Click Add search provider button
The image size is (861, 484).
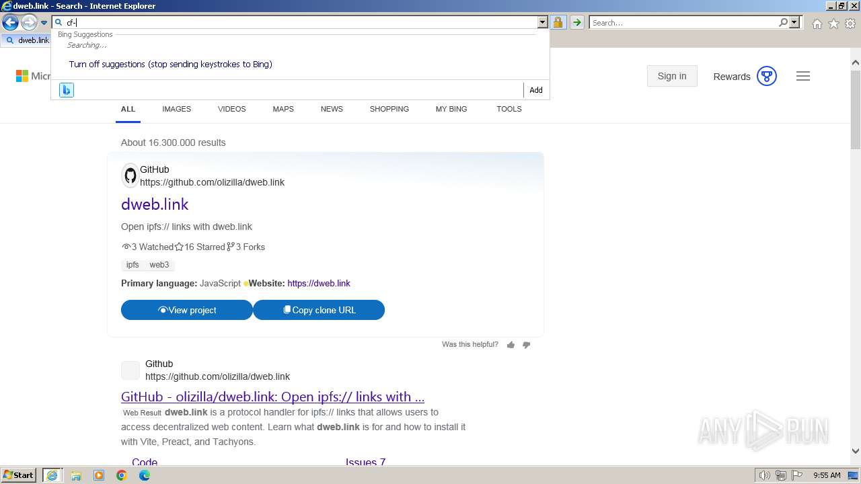[535, 90]
